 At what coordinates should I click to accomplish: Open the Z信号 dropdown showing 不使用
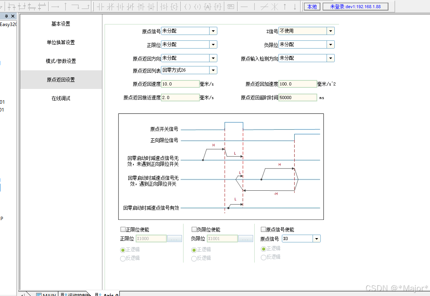tap(306, 31)
